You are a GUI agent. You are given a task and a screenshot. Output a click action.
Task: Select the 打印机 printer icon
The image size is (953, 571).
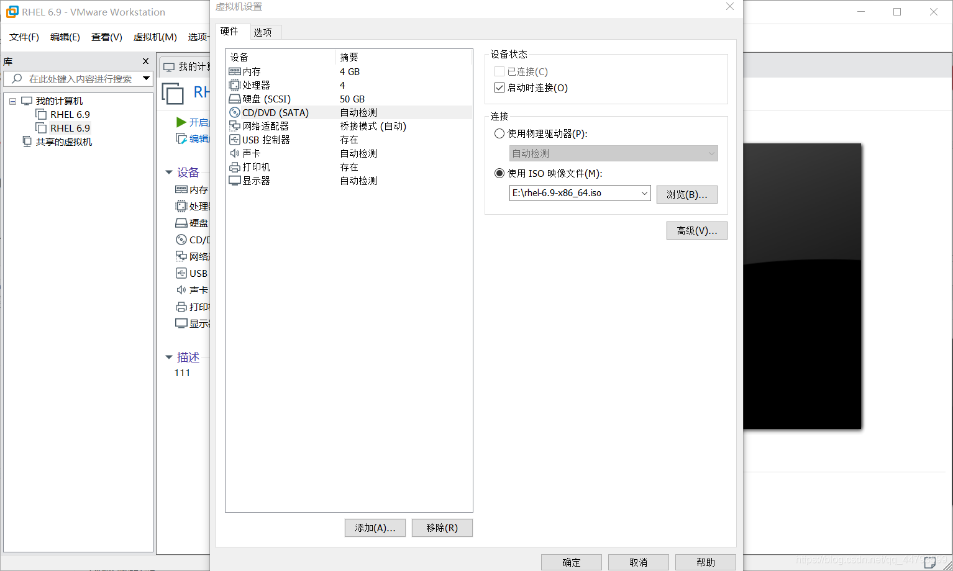coord(235,167)
